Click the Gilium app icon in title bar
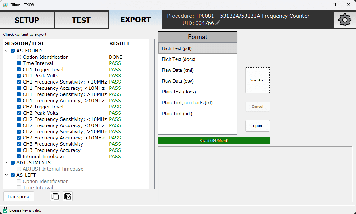This screenshot has height=214, width=356. point(5,5)
